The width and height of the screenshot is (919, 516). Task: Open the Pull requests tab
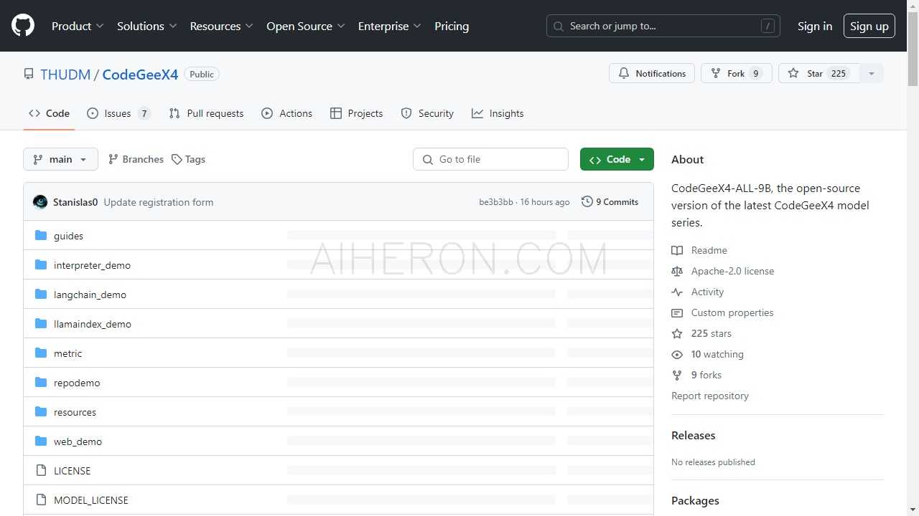tap(206, 113)
